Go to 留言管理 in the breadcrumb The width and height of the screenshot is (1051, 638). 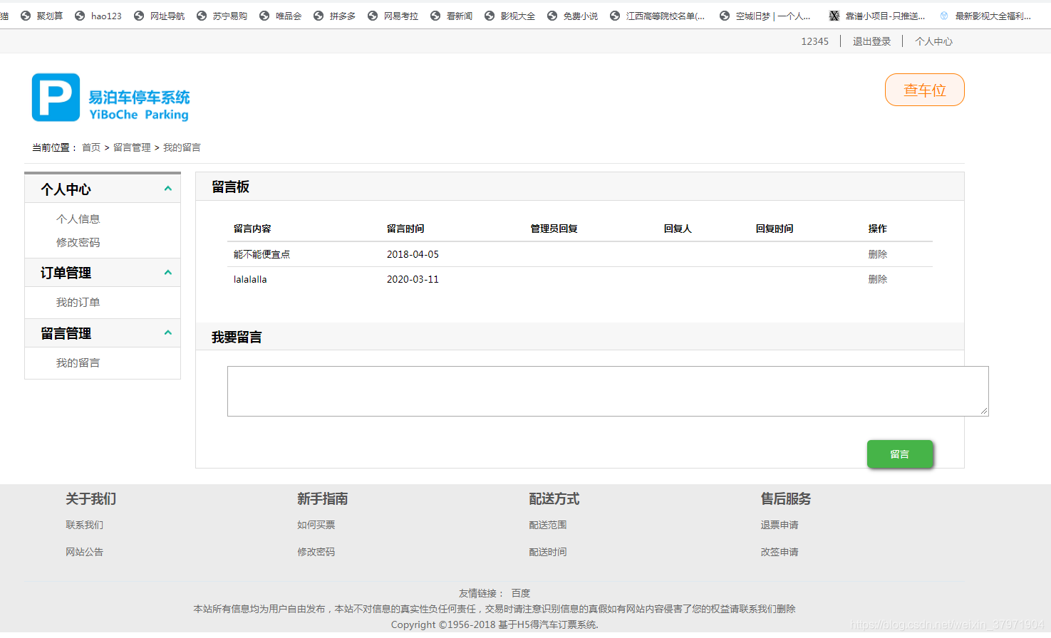click(x=132, y=147)
